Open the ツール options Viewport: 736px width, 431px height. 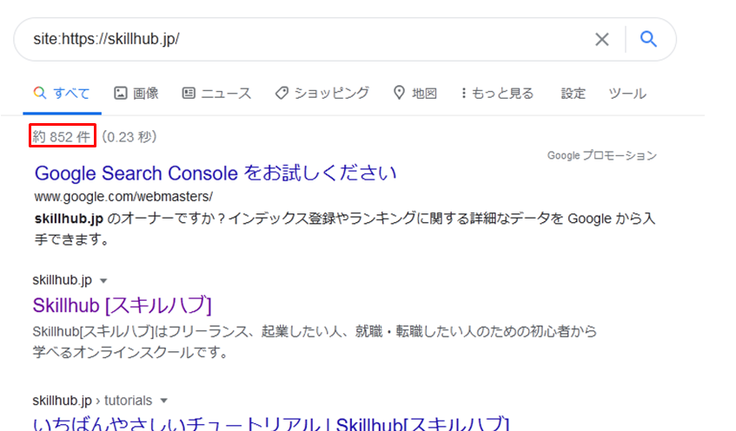[627, 94]
